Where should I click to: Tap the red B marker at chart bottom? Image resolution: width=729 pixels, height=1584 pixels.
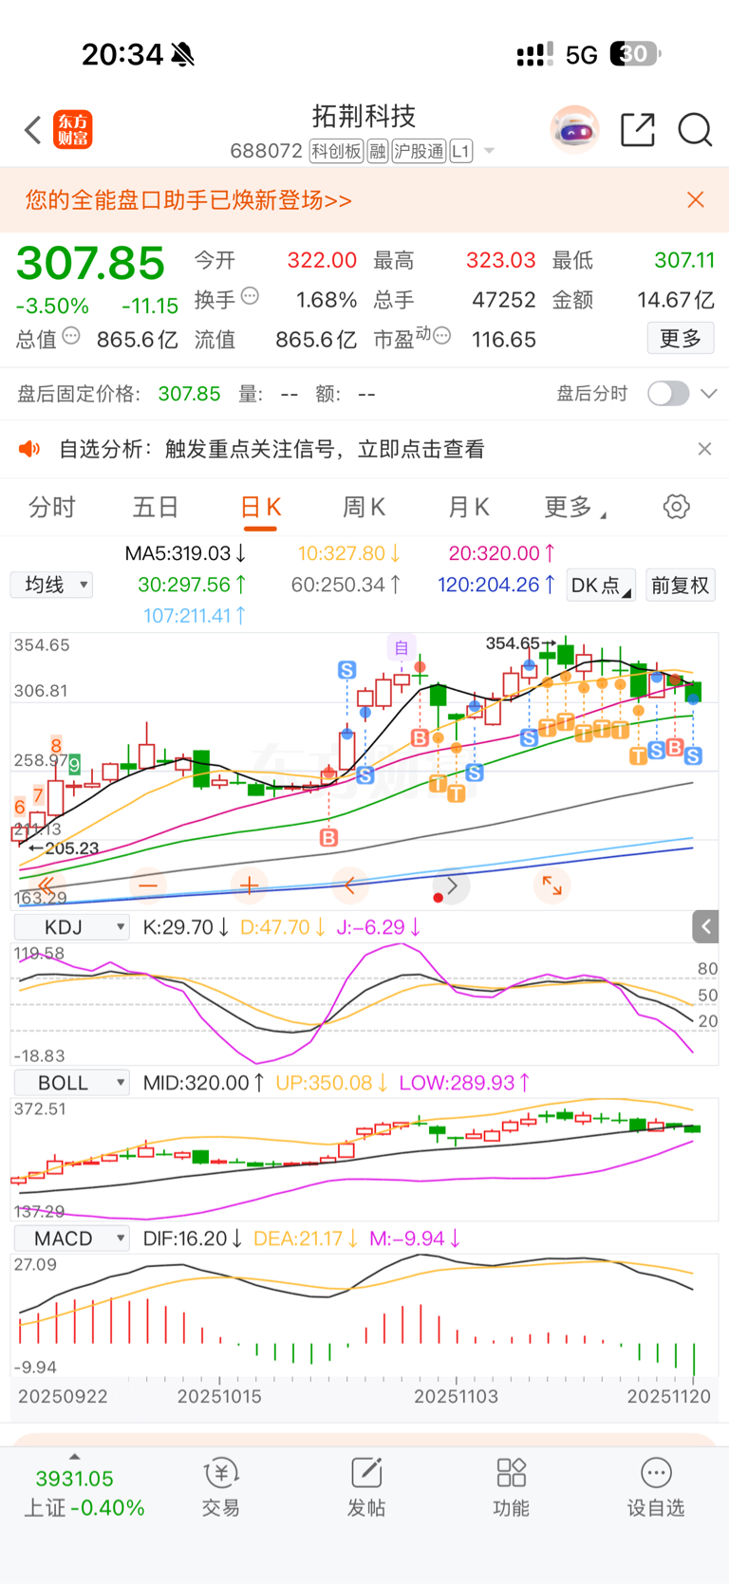328,838
